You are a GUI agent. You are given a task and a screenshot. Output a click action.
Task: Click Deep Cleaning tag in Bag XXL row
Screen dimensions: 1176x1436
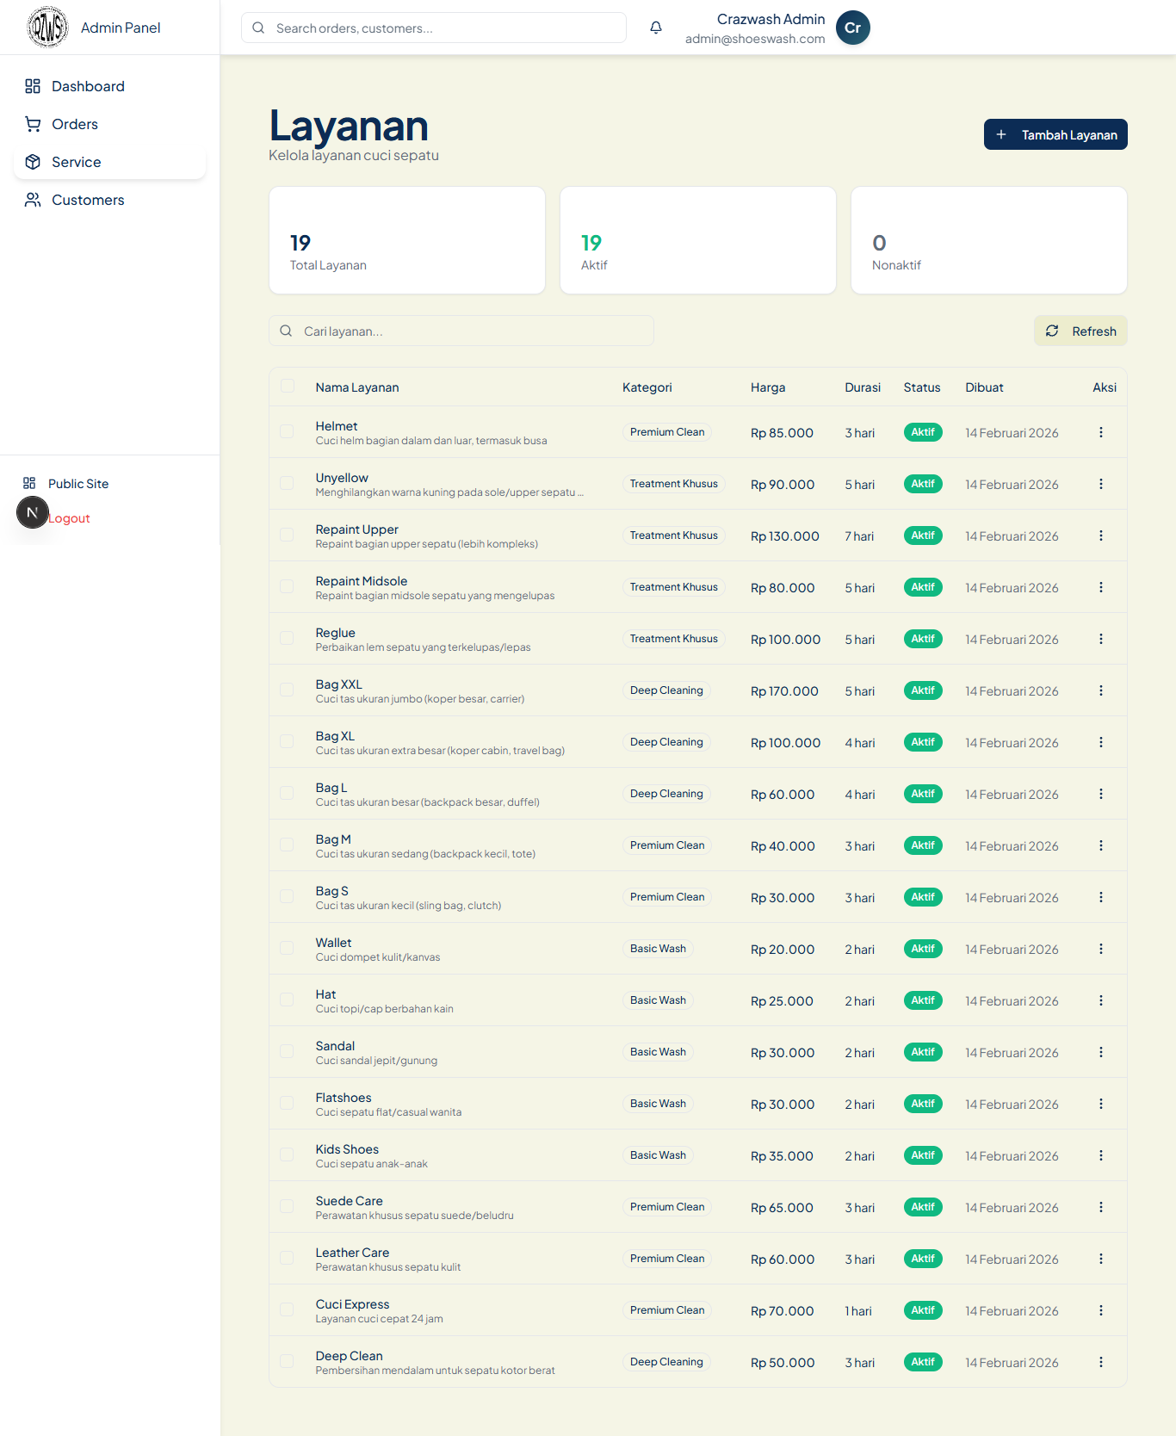click(666, 690)
